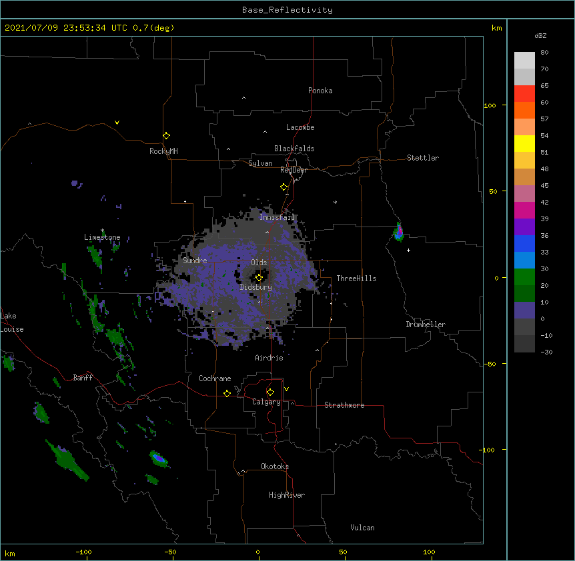The image size is (575, 561).
Task: Click the Blackfalds city label
Action: click(x=294, y=149)
